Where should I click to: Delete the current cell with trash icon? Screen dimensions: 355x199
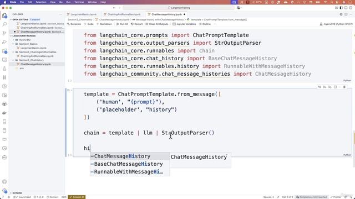click(x=344, y=87)
